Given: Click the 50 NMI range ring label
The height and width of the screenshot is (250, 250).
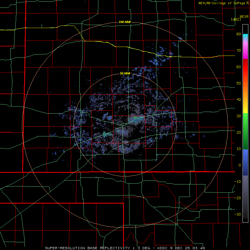Looking at the screenshot, I should pyautogui.click(x=125, y=74).
